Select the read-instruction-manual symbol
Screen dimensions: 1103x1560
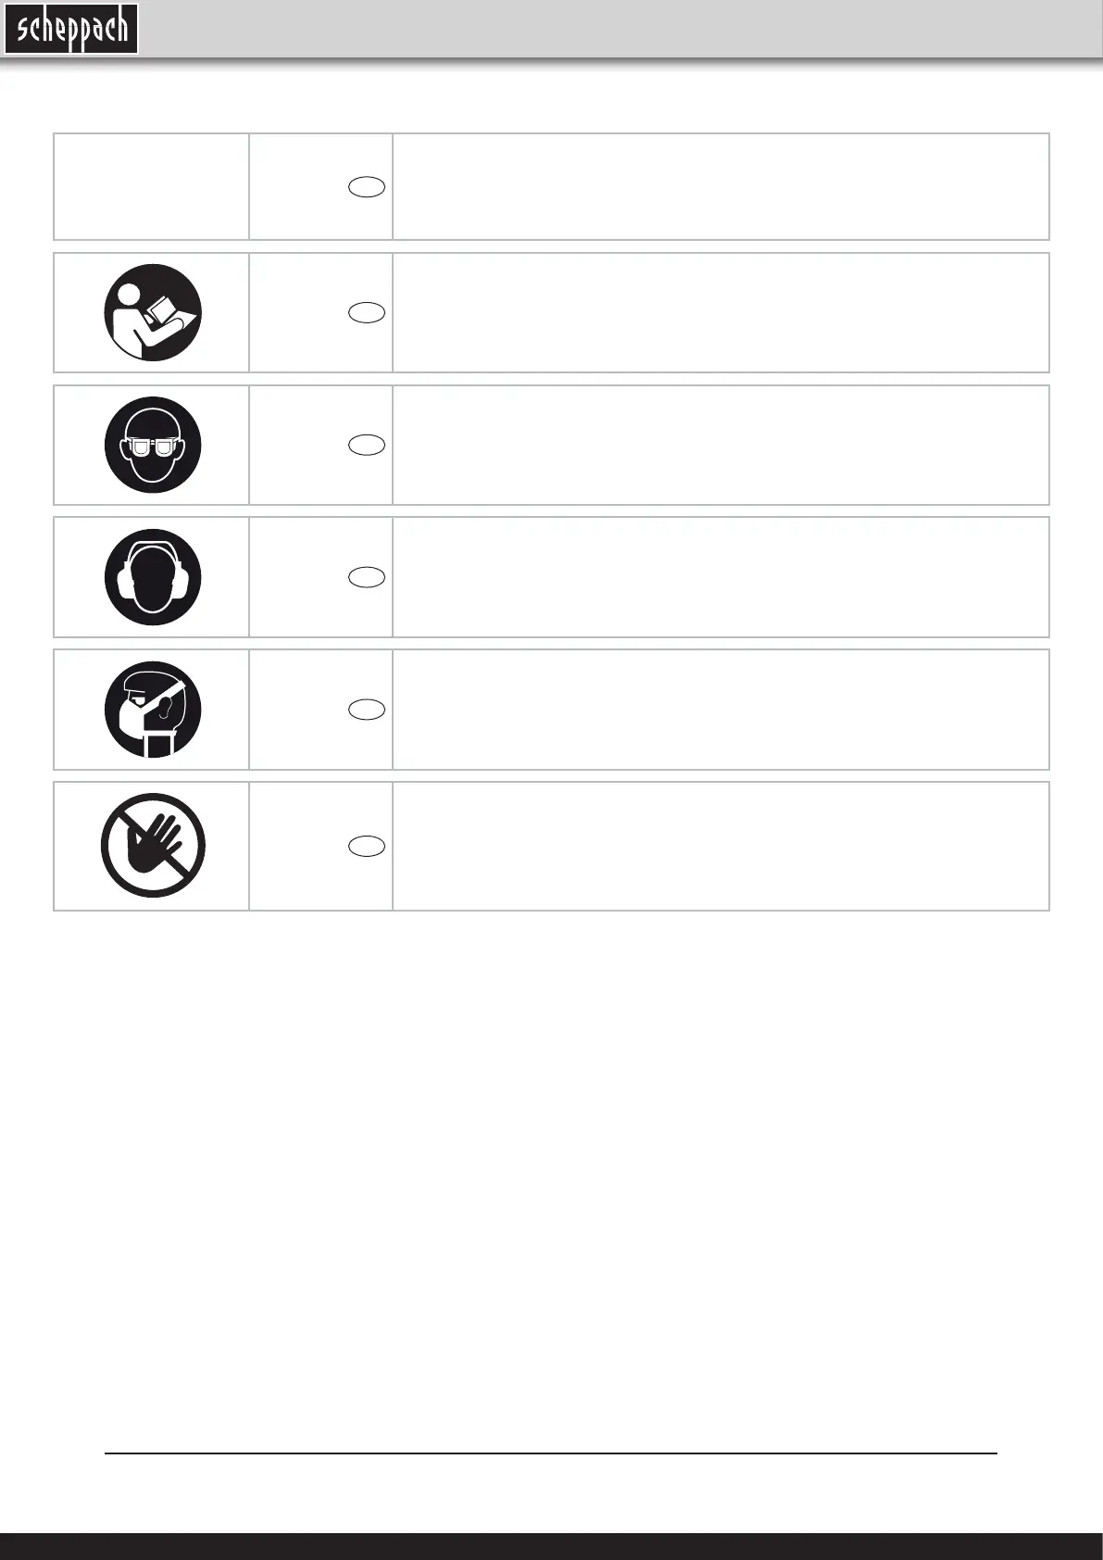click(153, 313)
